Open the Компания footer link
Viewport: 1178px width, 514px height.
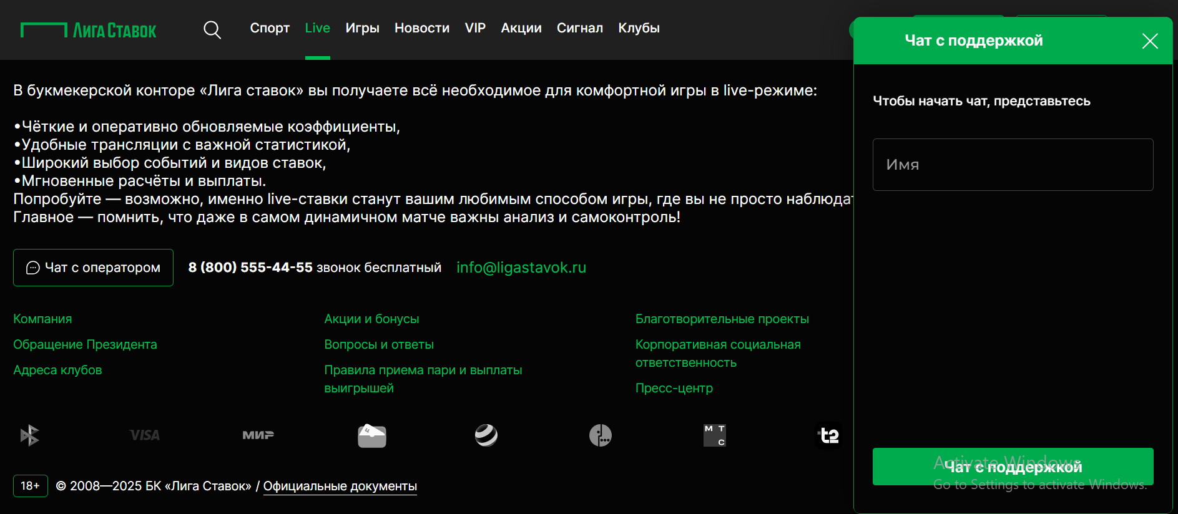[x=42, y=319]
